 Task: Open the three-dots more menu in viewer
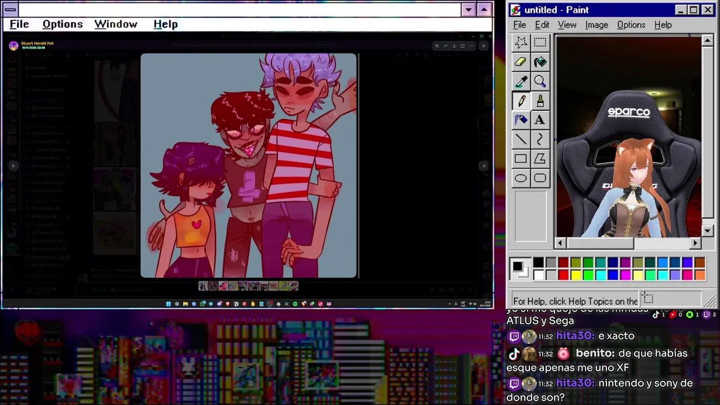click(x=471, y=46)
